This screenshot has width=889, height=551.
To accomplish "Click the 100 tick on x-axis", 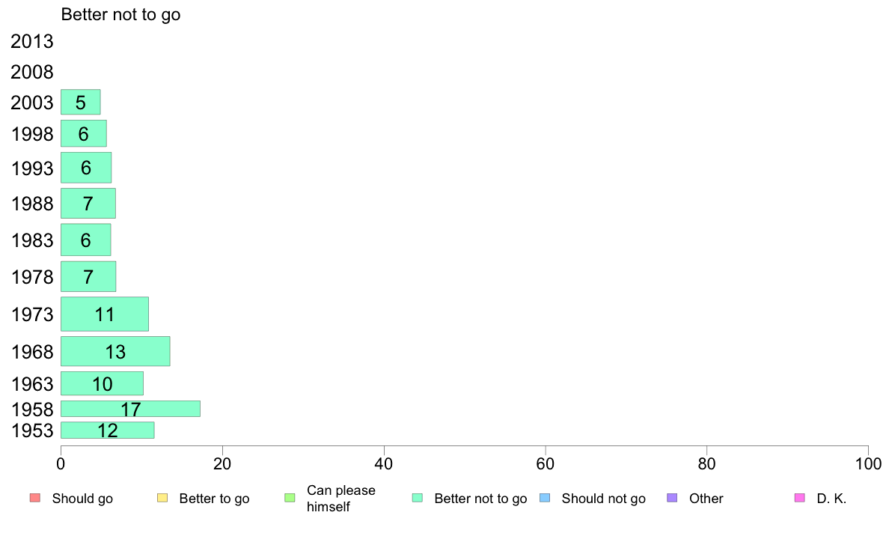I will [868, 464].
